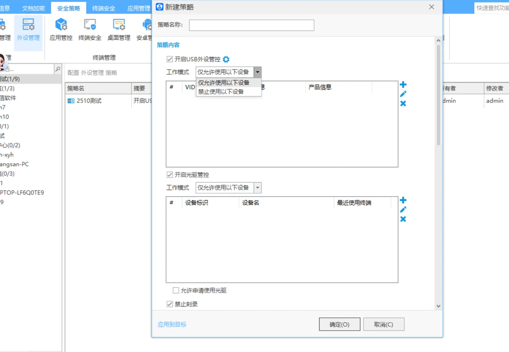Enable 允许申请使用光驱 checkbox

tap(176, 290)
